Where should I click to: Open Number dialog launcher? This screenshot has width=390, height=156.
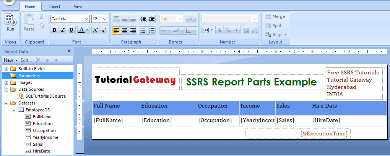257,42
